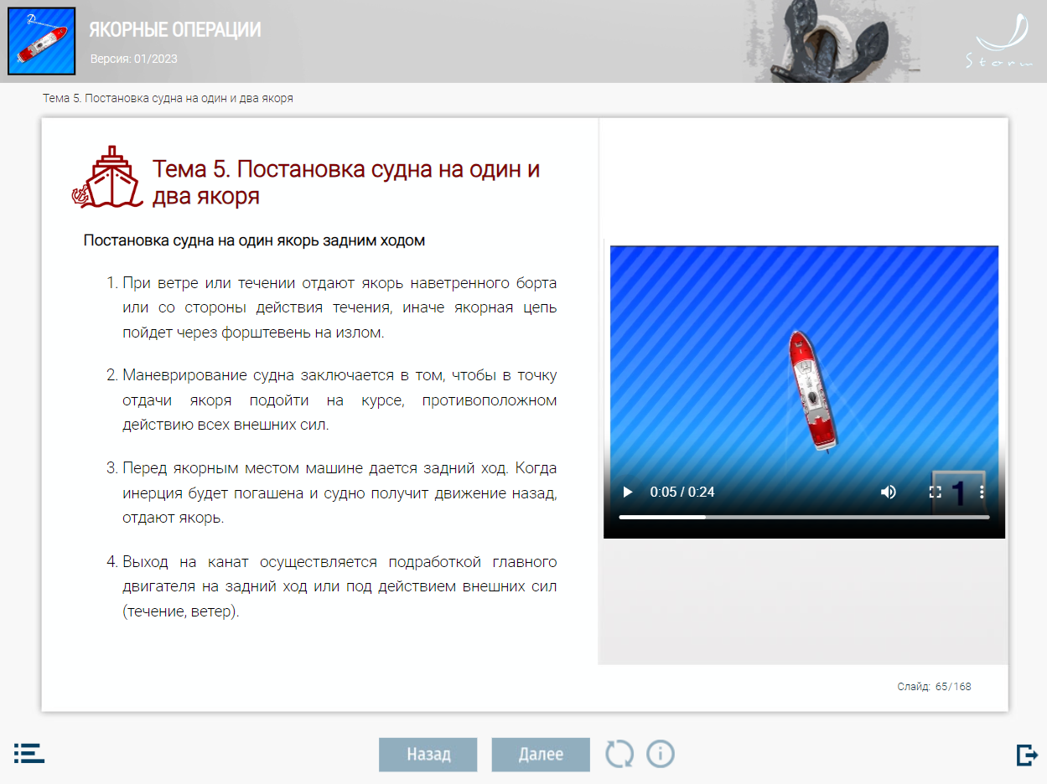Play the ship anchoring video

click(x=627, y=492)
